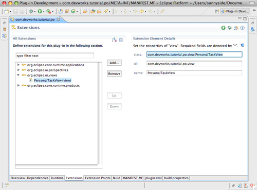The height and width of the screenshot is (190, 257).
Task: Sort extensions alphabetically with the a-z icon
Action: [x=114, y=40]
